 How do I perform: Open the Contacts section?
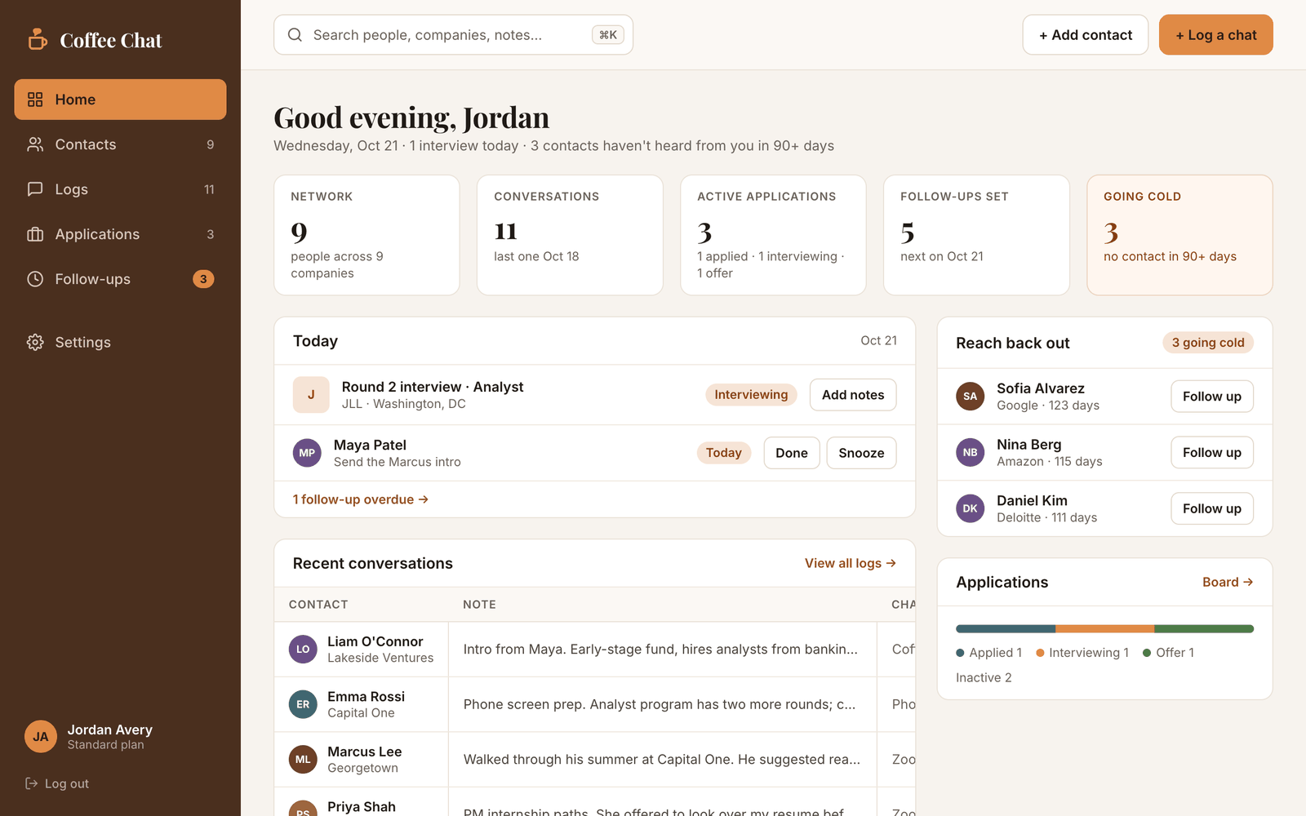coord(120,144)
